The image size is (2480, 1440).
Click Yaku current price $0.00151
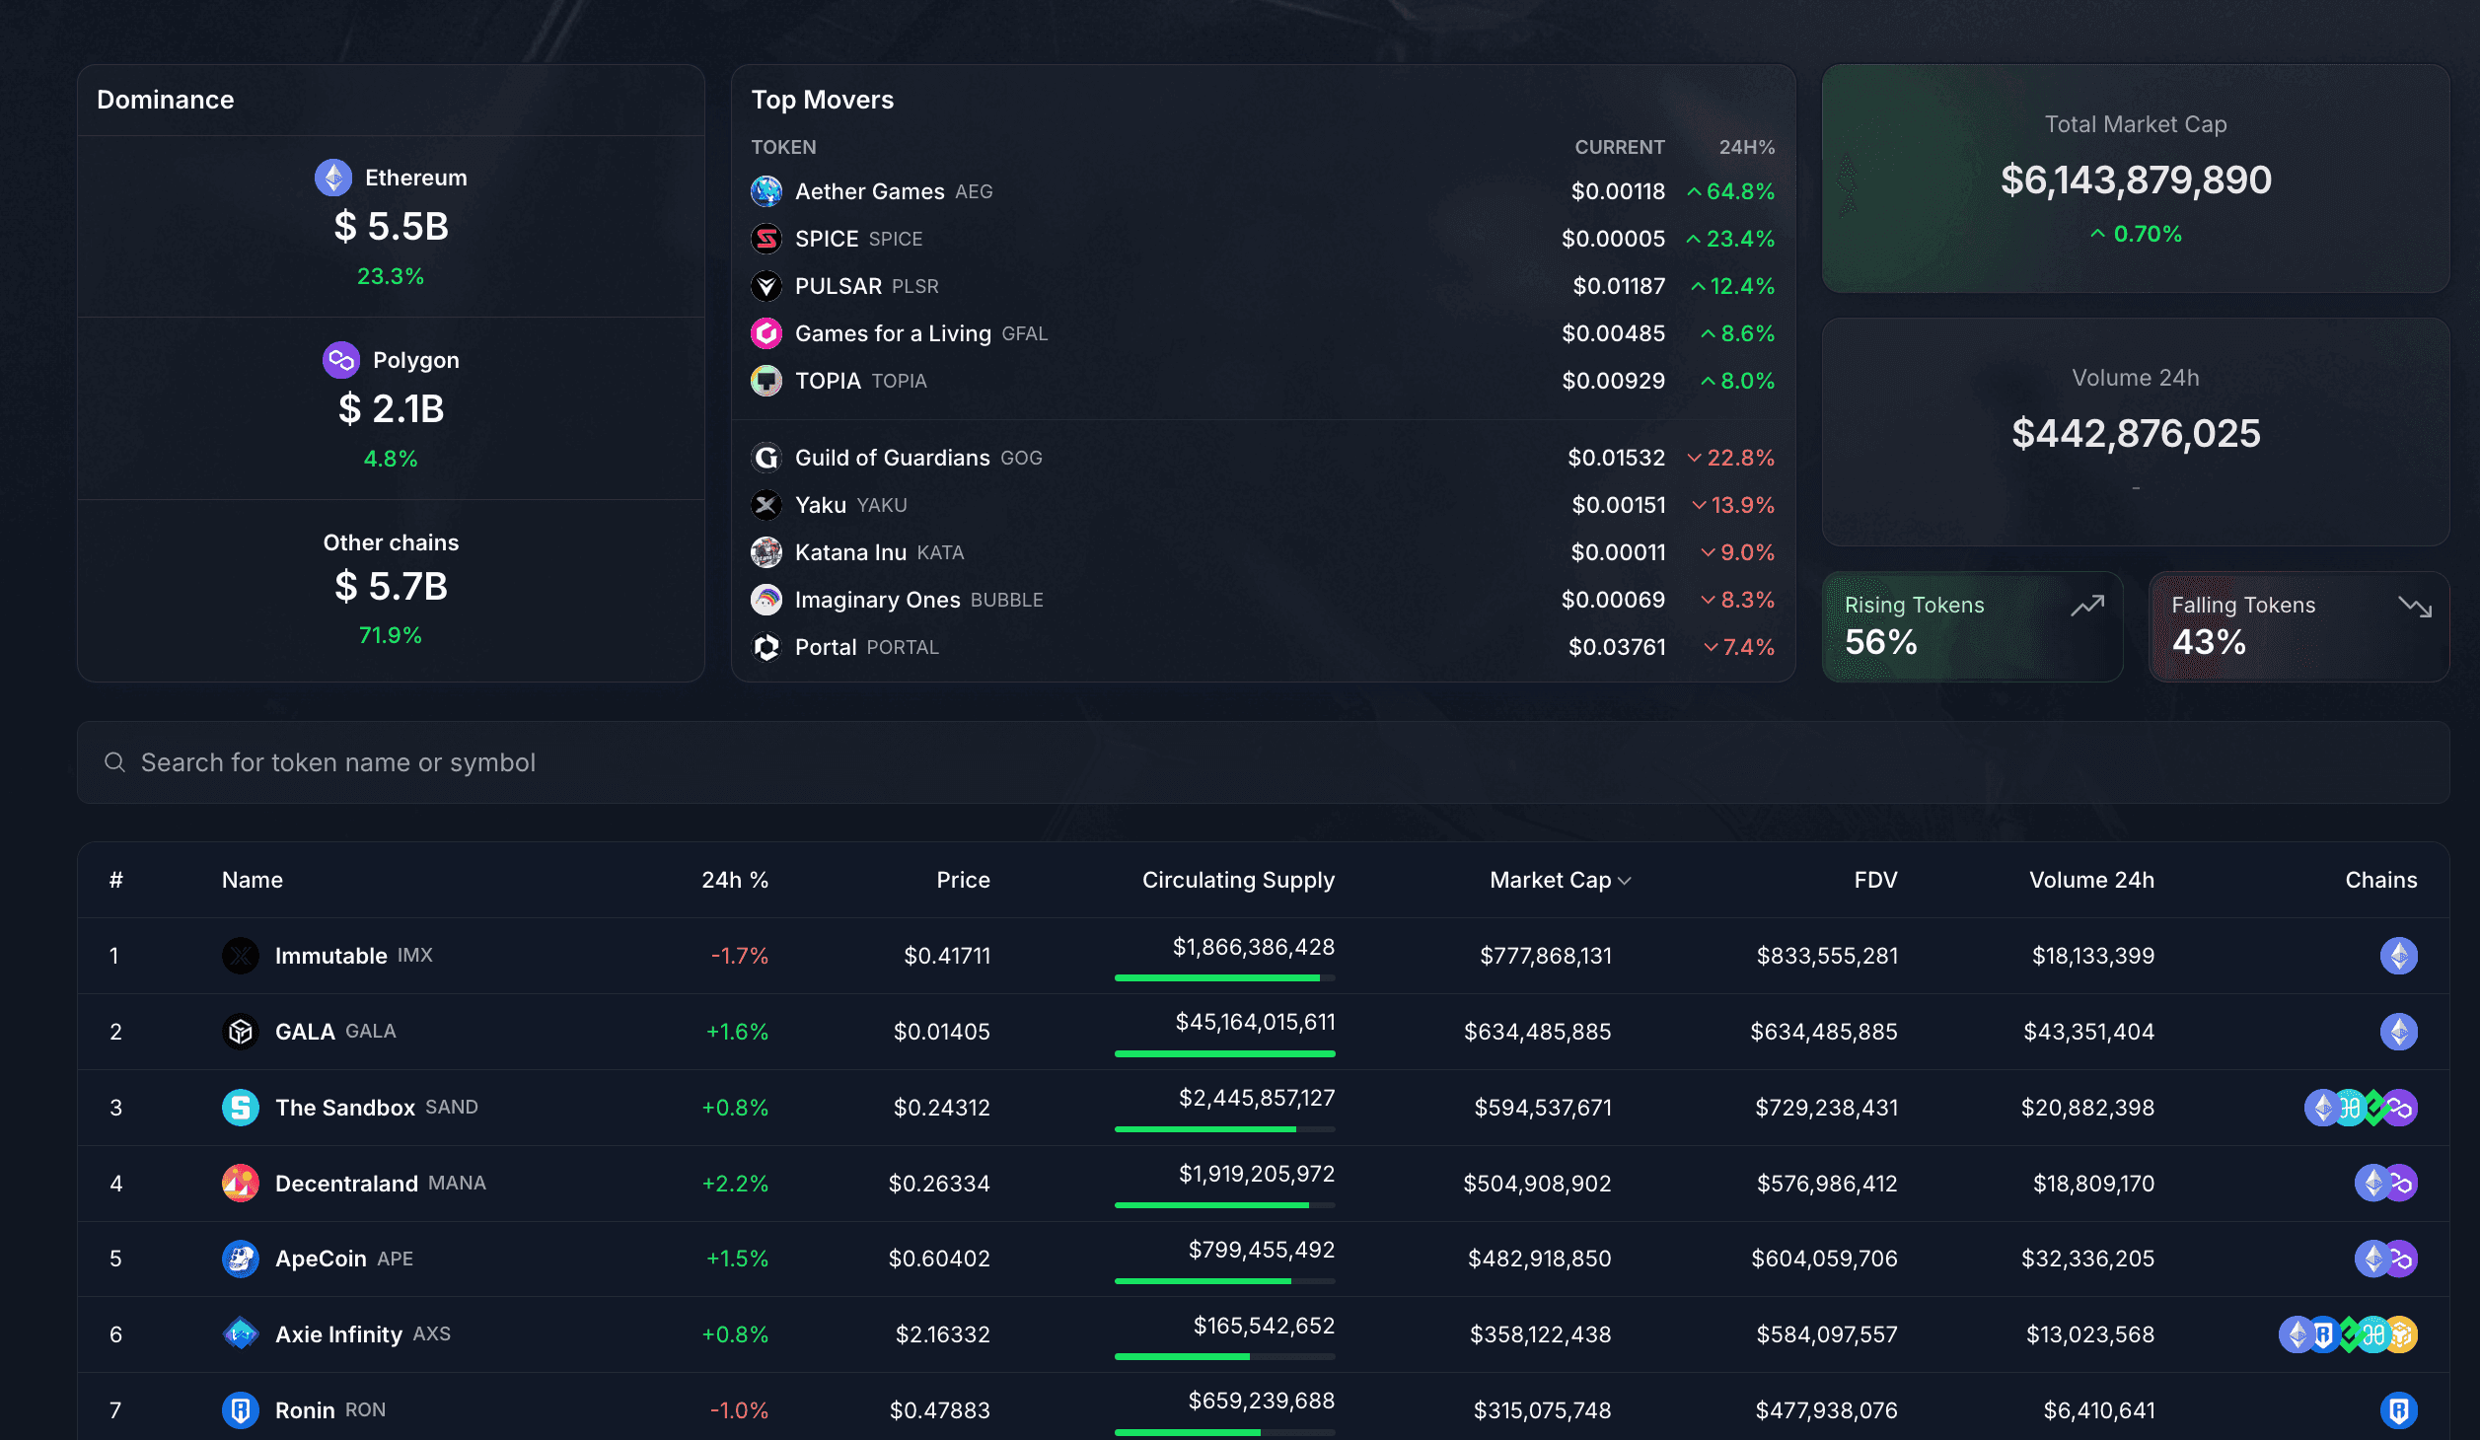click(1618, 505)
